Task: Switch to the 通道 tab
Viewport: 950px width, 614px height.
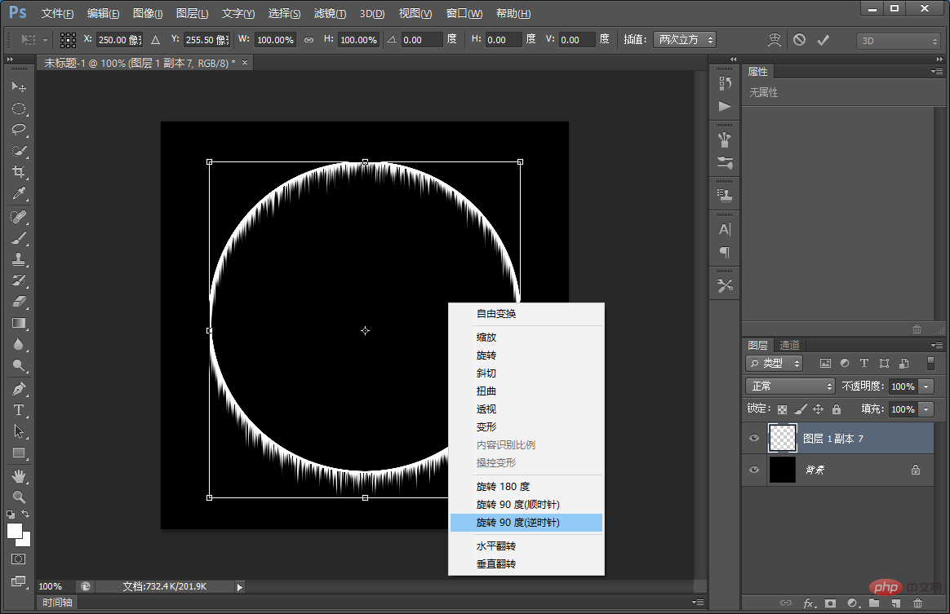Action: tap(789, 345)
